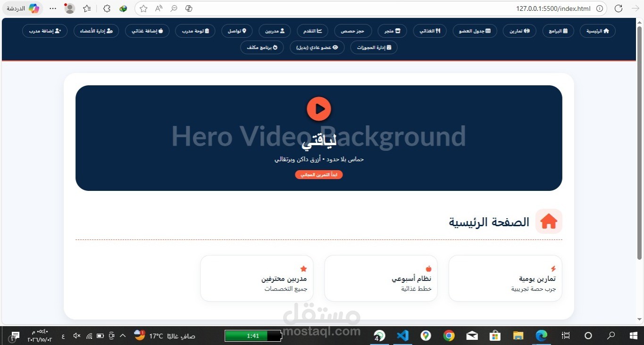Unmute the taskbar volume icon
644x345 pixels.
click(x=77, y=336)
